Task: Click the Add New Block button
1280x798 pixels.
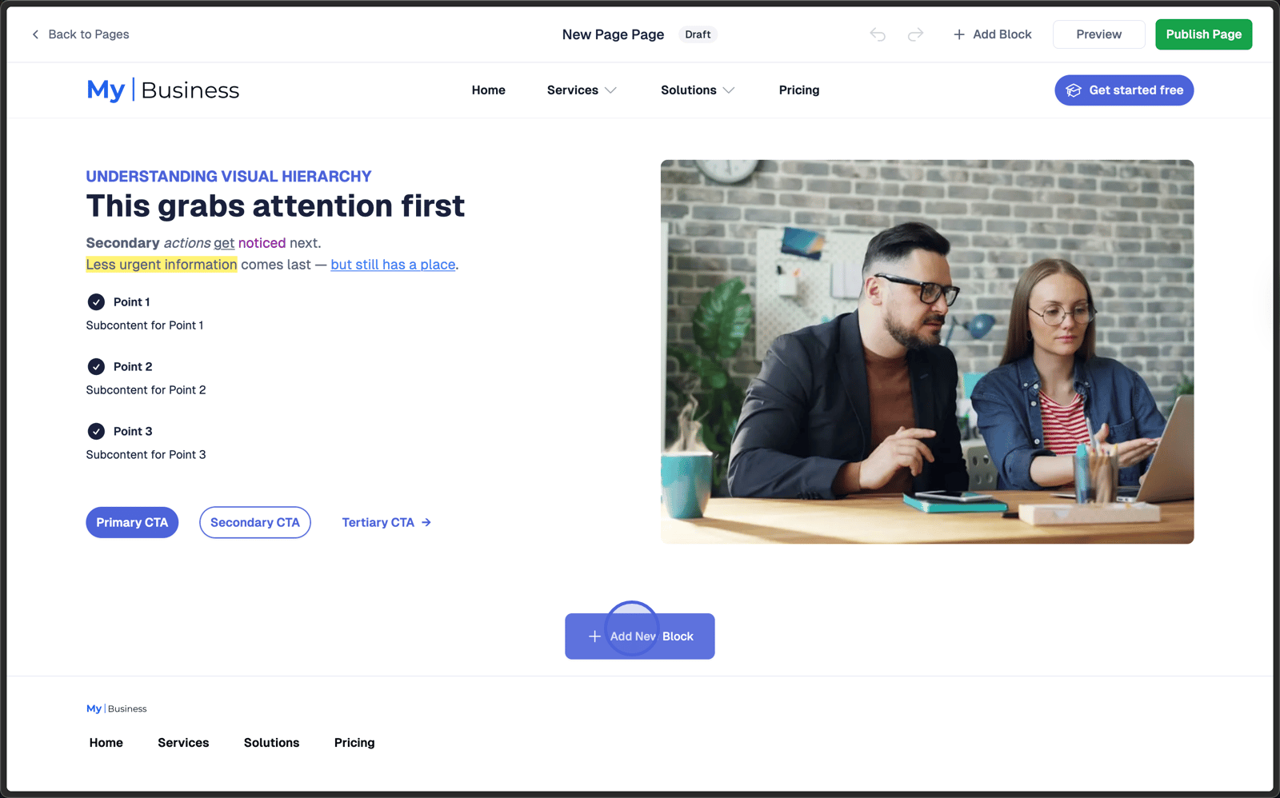Action: tap(639, 636)
